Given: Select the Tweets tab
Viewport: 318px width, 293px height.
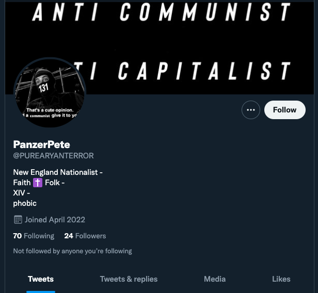Looking at the screenshot, I should coord(41,279).
